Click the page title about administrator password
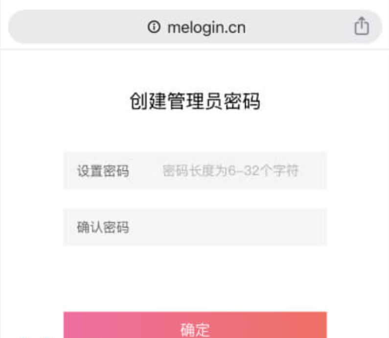This screenshot has height=338, width=389. [195, 101]
